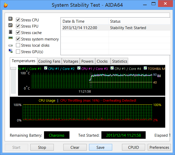Save the stability test results
This screenshot has height=155, width=175.
(100, 147)
